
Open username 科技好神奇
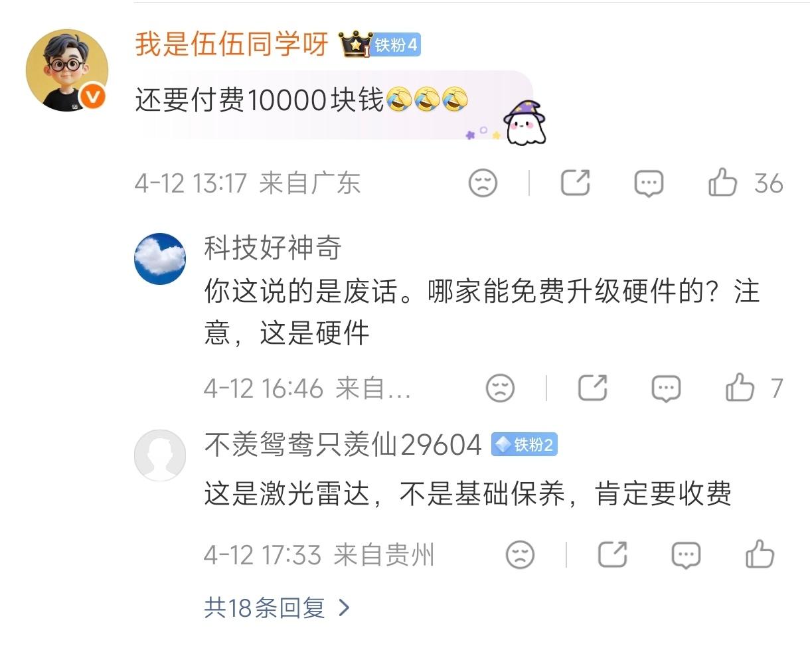coord(272,248)
